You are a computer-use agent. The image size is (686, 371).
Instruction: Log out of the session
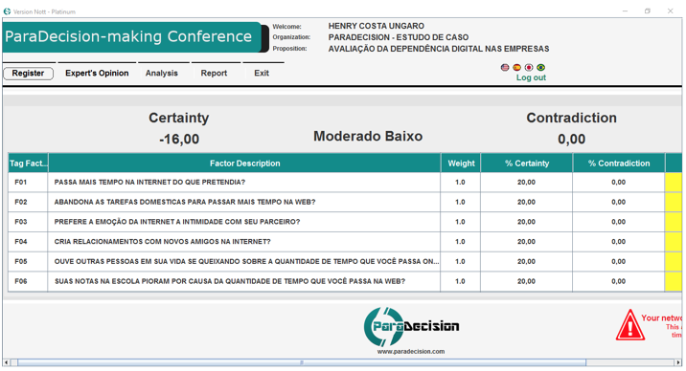pos(531,77)
